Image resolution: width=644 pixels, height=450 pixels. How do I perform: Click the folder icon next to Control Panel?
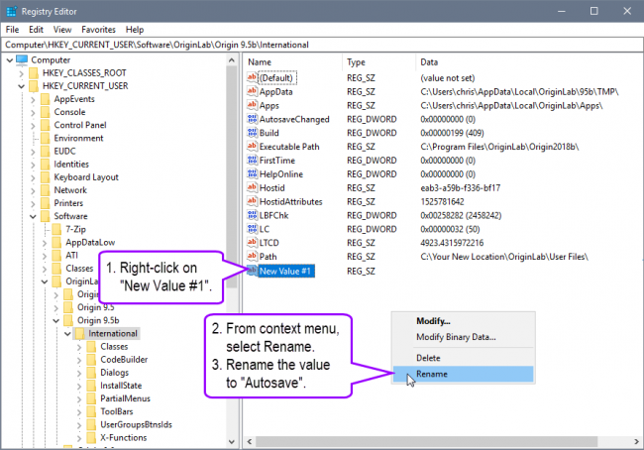coord(45,125)
